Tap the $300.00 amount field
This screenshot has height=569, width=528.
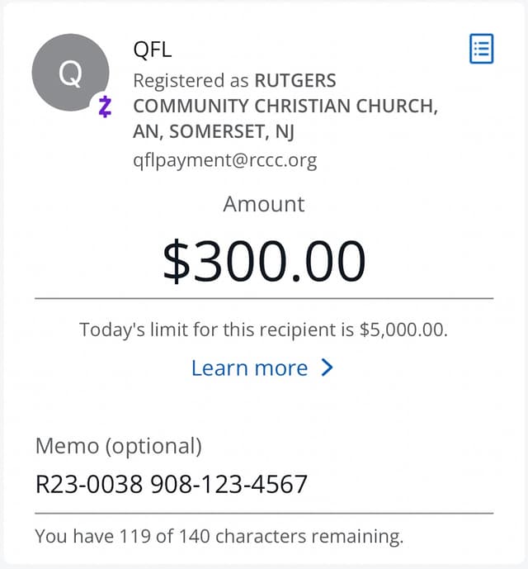tap(263, 261)
